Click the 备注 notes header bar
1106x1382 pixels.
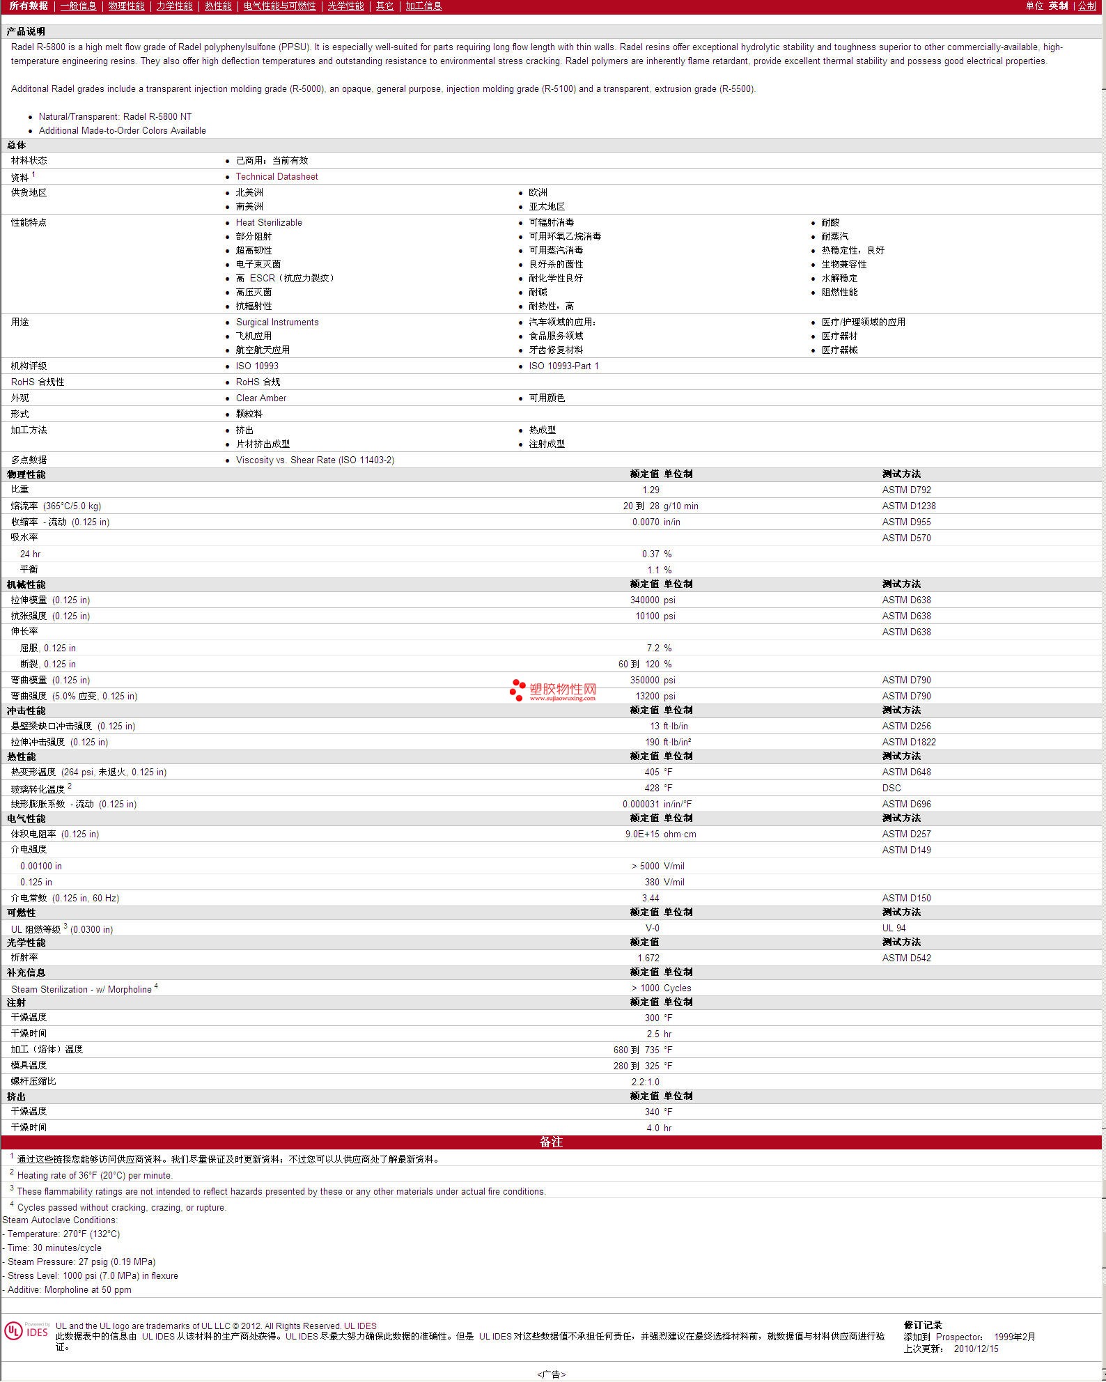pos(552,1142)
